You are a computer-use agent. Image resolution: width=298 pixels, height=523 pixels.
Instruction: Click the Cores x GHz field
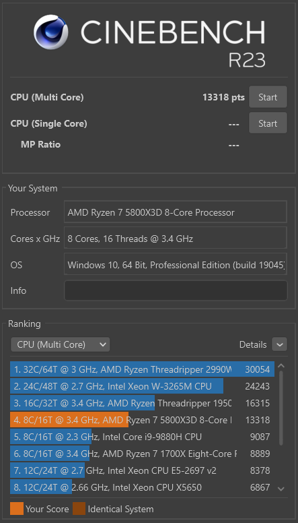click(x=176, y=238)
